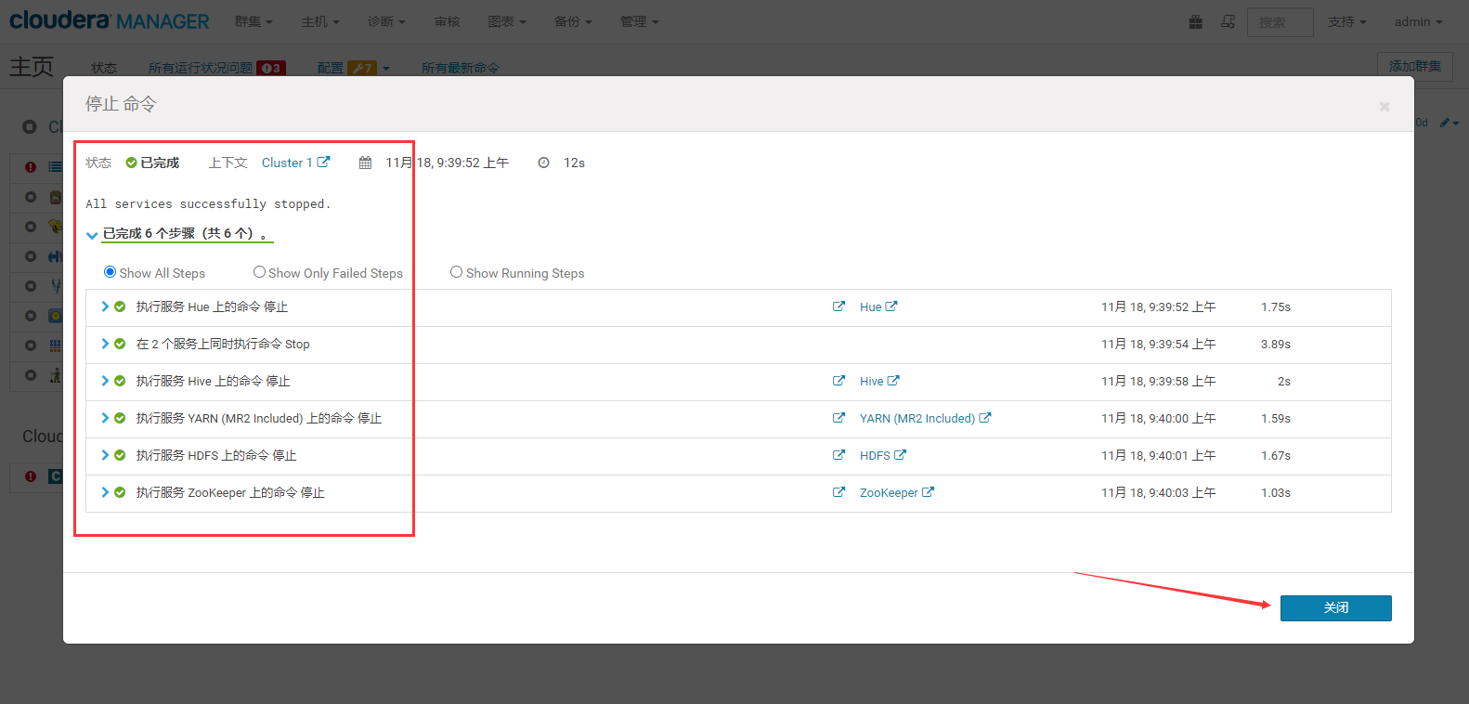Expand the ZooKeeper stop command step
Screen dimensions: 1469x704
click(105, 492)
